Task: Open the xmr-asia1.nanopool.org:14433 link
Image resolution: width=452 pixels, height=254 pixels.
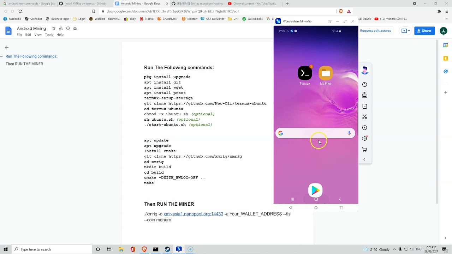Action: point(193,214)
